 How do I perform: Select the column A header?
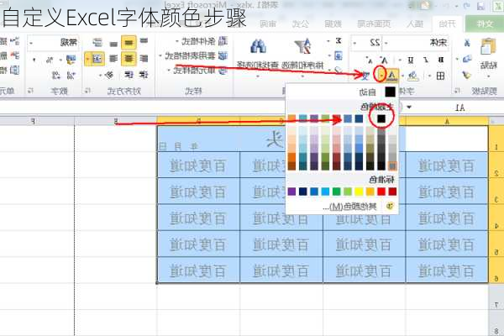point(447,121)
